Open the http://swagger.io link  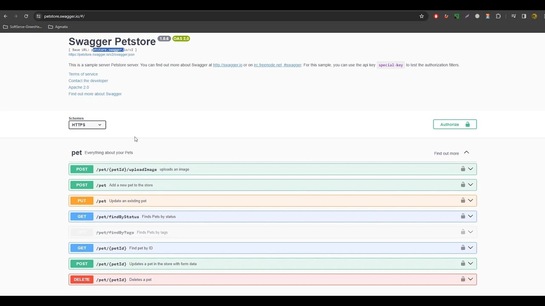tap(228, 65)
